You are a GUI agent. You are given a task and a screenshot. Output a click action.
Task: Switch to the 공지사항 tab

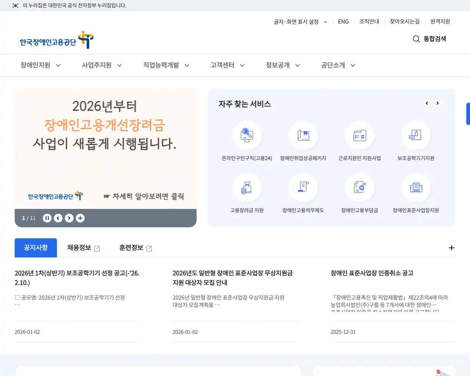[36, 248]
